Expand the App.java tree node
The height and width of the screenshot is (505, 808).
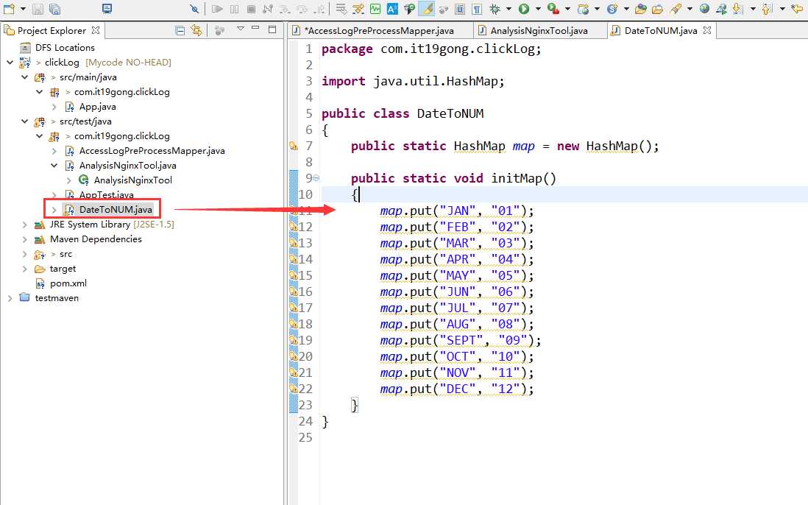[x=54, y=107]
